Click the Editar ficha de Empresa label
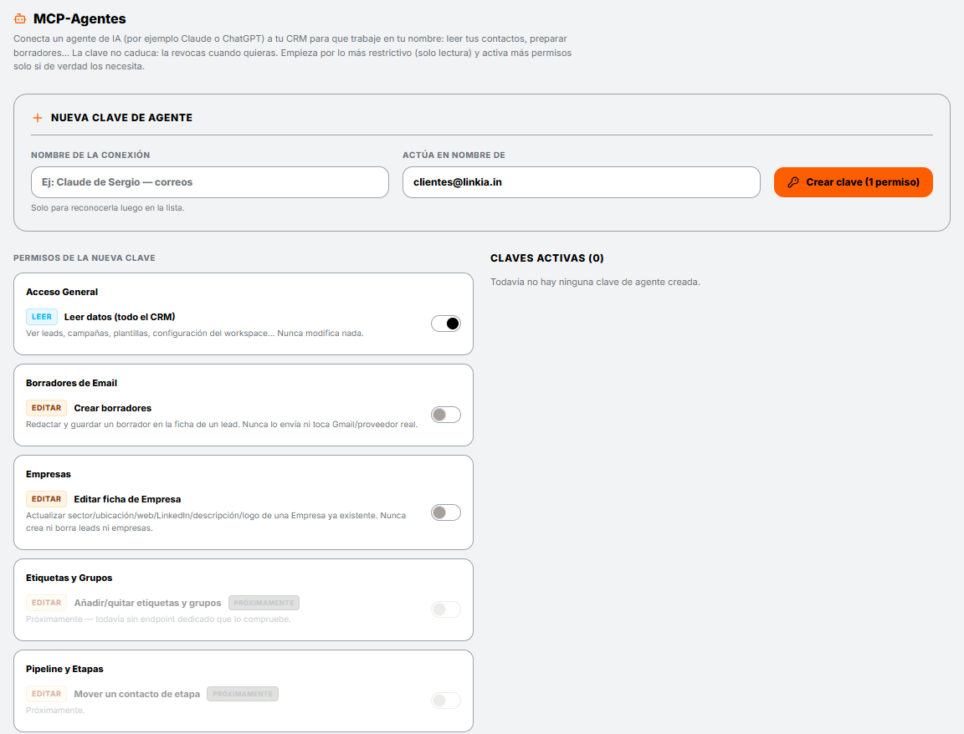Screen dimensions: 964x734 click(x=127, y=499)
